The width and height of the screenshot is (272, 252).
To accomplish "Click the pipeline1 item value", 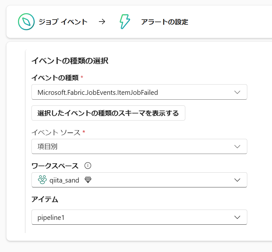I will pyautogui.click(x=51, y=217).
